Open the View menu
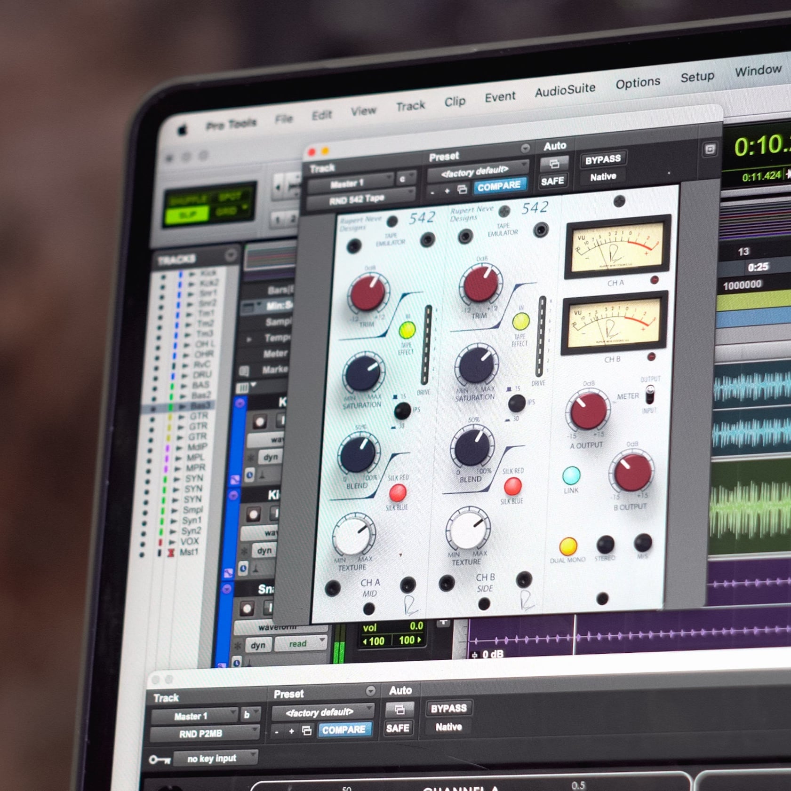The height and width of the screenshot is (791, 791). pyautogui.click(x=363, y=111)
